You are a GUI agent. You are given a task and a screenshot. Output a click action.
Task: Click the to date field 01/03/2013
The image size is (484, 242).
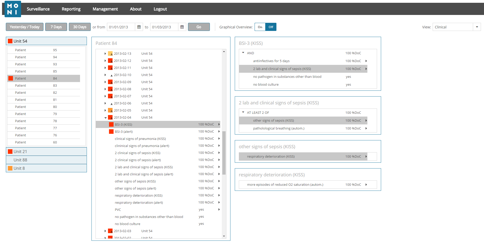point(164,27)
